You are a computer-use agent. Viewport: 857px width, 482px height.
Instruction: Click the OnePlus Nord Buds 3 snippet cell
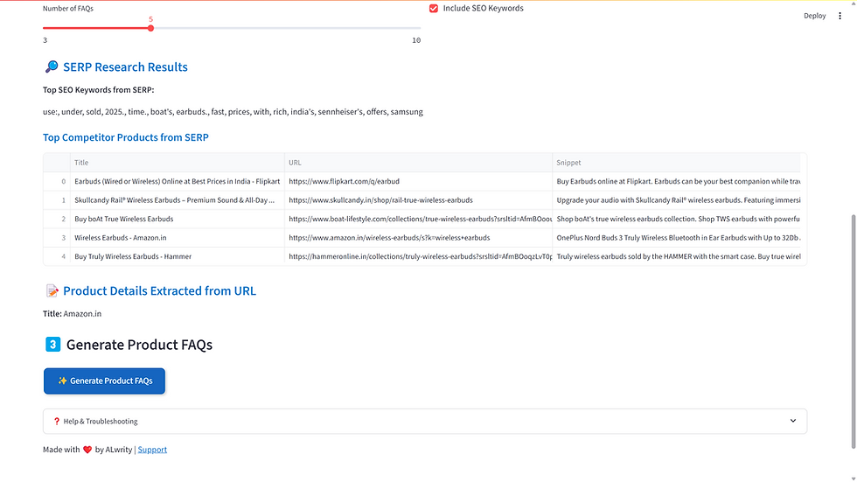point(676,238)
